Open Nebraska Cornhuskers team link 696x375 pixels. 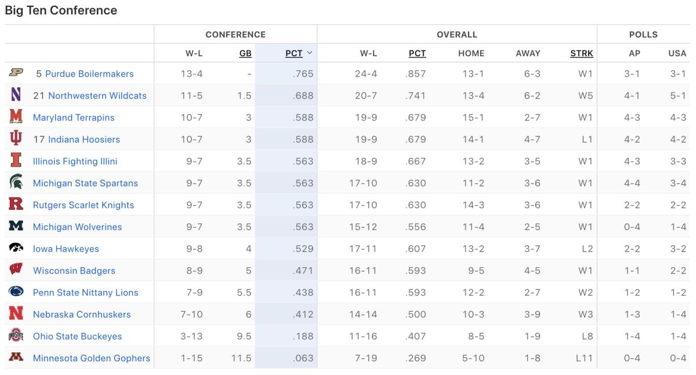pyautogui.click(x=82, y=314)
